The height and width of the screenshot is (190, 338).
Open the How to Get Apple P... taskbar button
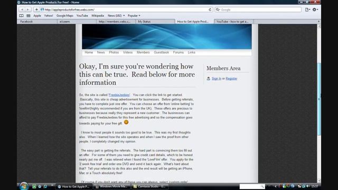[x=74, y=186]
